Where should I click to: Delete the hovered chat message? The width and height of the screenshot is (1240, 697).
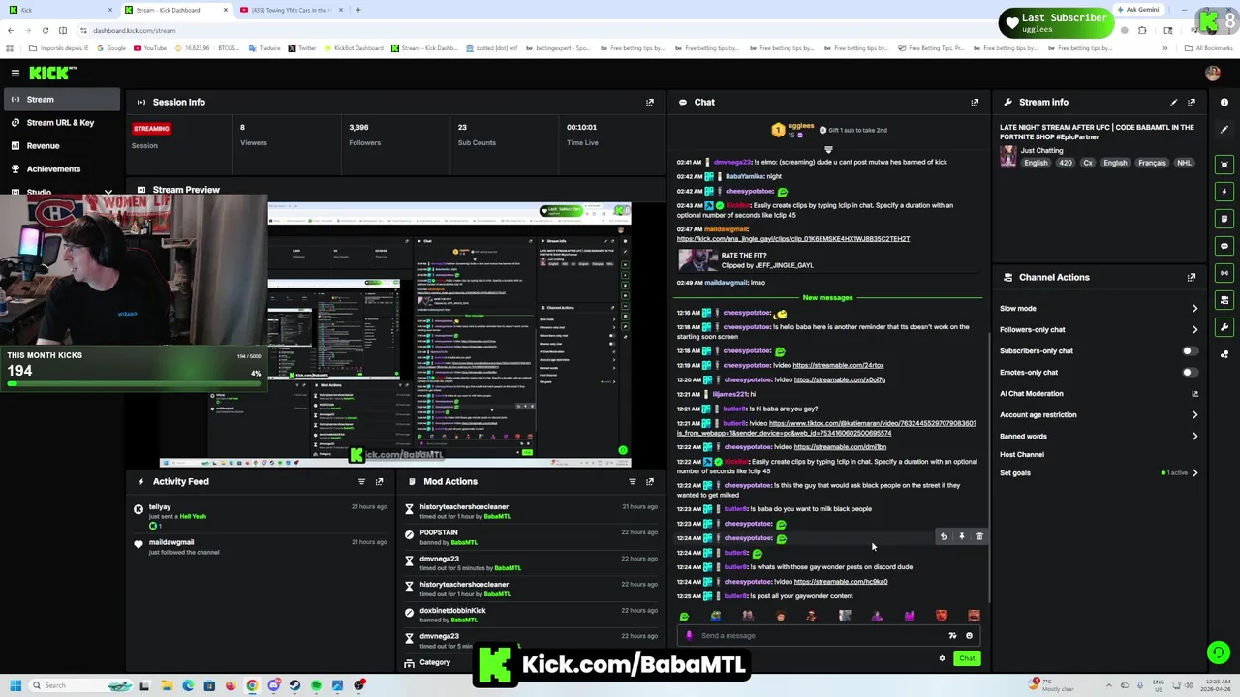click(979, 536)
